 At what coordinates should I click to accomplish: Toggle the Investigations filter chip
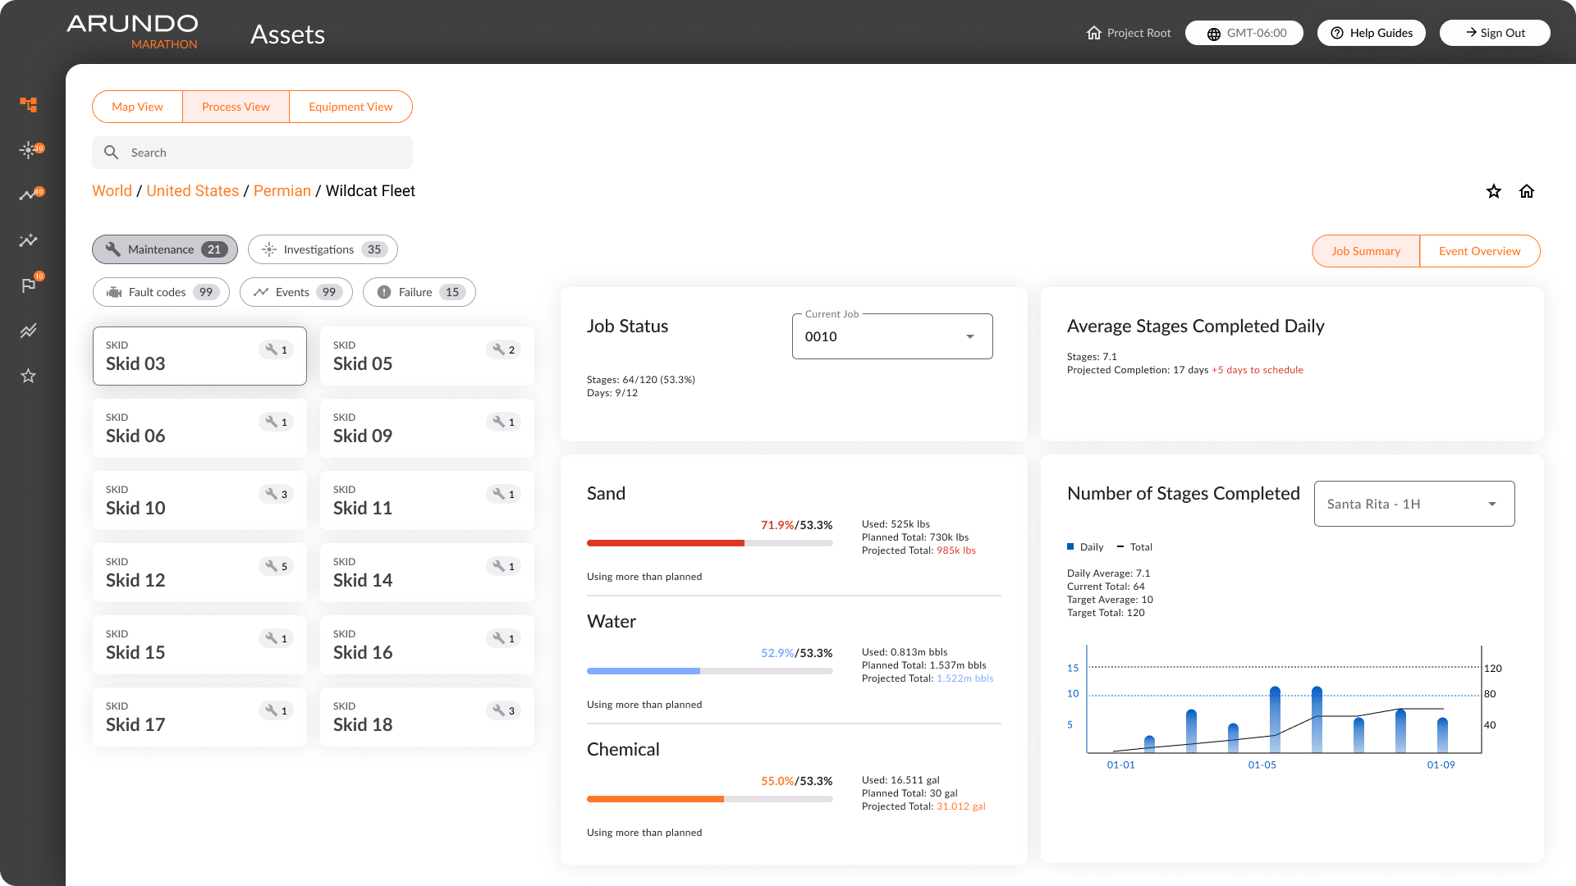[x=323, y=249]
